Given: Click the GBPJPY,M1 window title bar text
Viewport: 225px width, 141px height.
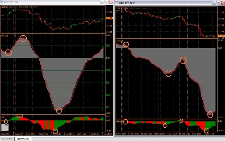Looking at the screenshot, I should pos(11,2).
